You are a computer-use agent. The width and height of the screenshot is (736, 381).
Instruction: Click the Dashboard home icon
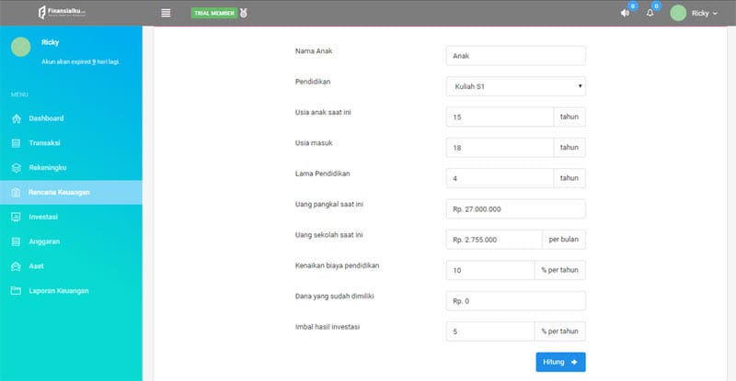[x=16, y=118]
